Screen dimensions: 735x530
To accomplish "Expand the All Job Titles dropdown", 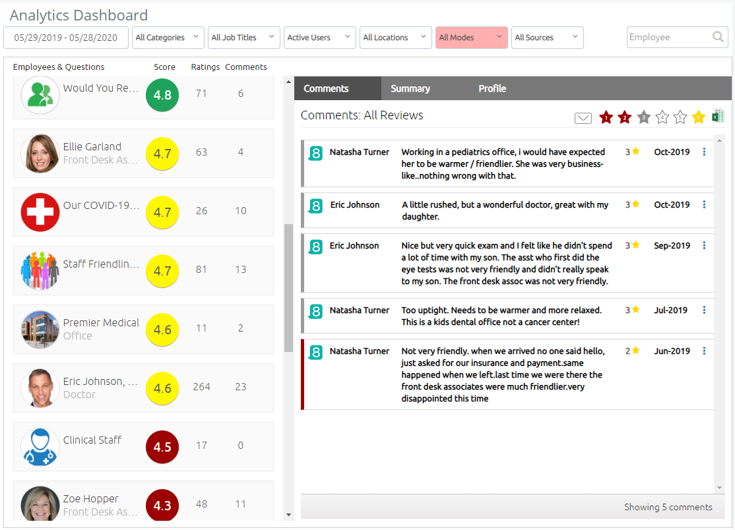I will pyautogui.click(x=244, y=38).
